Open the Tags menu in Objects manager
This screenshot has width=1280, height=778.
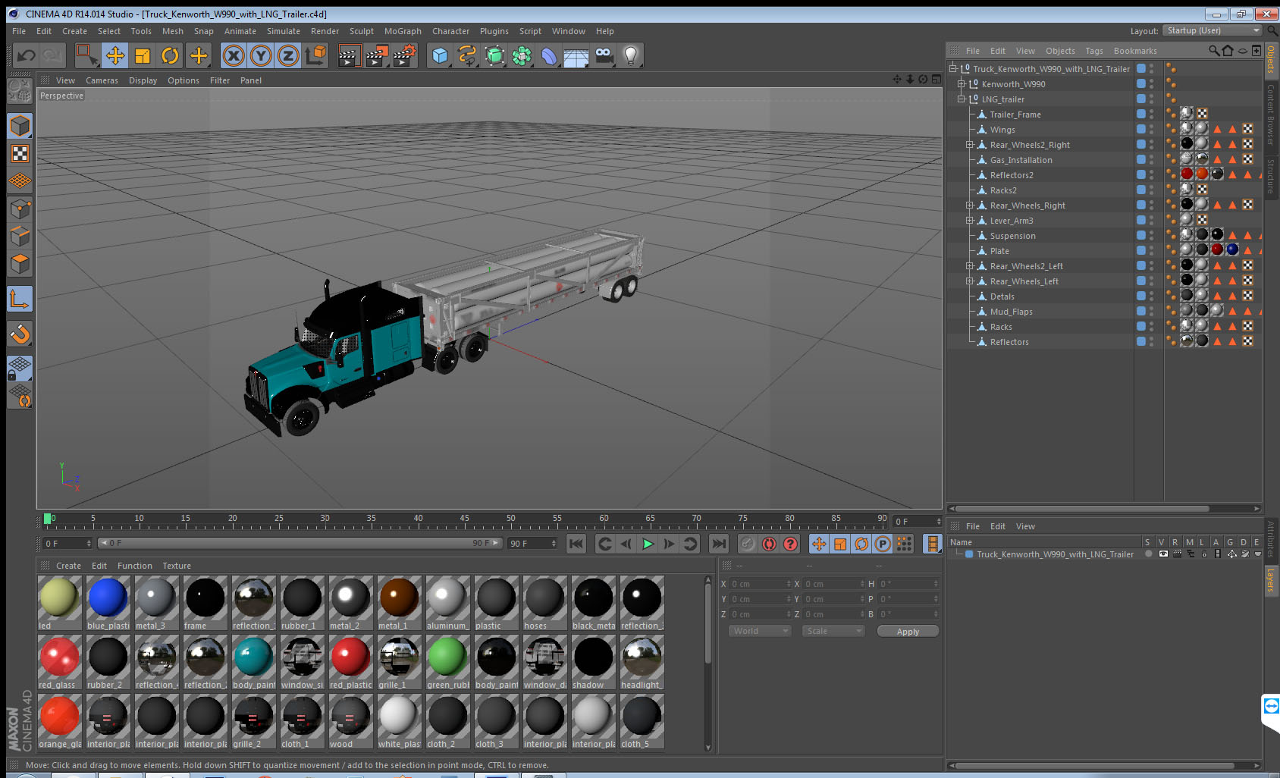click(x=1094, y=51)
